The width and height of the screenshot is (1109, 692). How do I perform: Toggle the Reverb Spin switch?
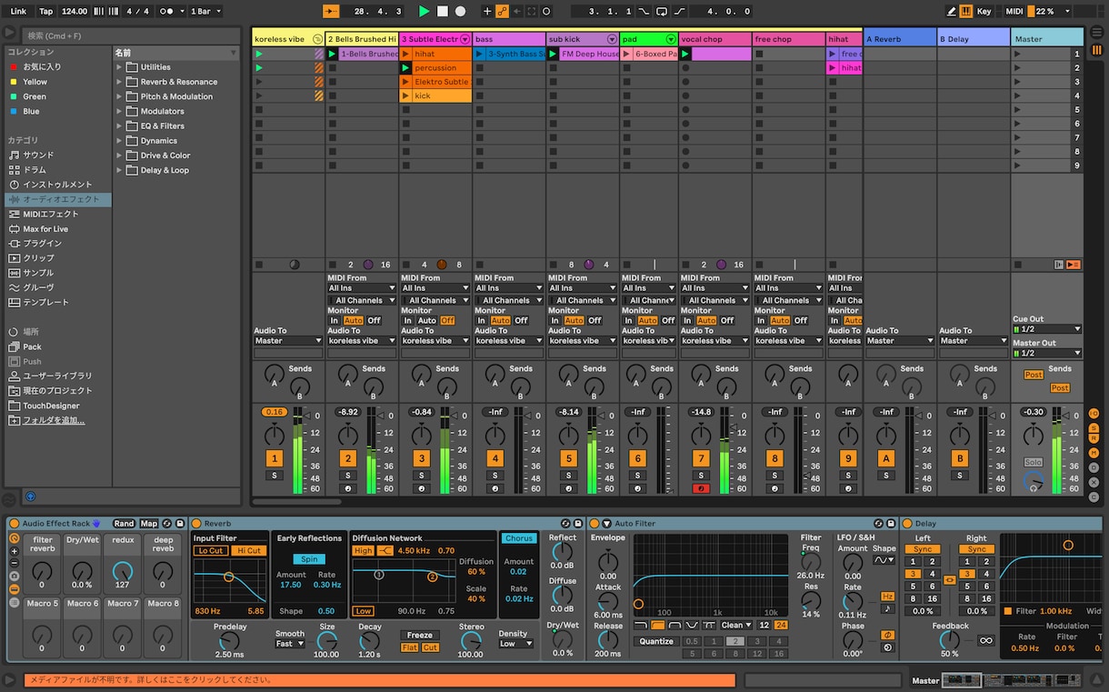[309, 559]
